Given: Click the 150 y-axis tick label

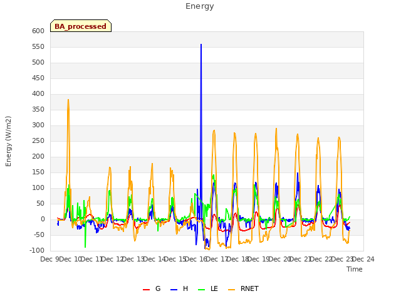Looking at the screenshot, I should point(38,172).
